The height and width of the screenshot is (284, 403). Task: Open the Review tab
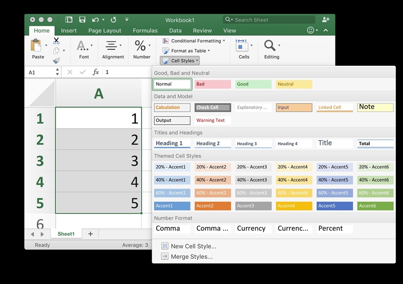203,31
